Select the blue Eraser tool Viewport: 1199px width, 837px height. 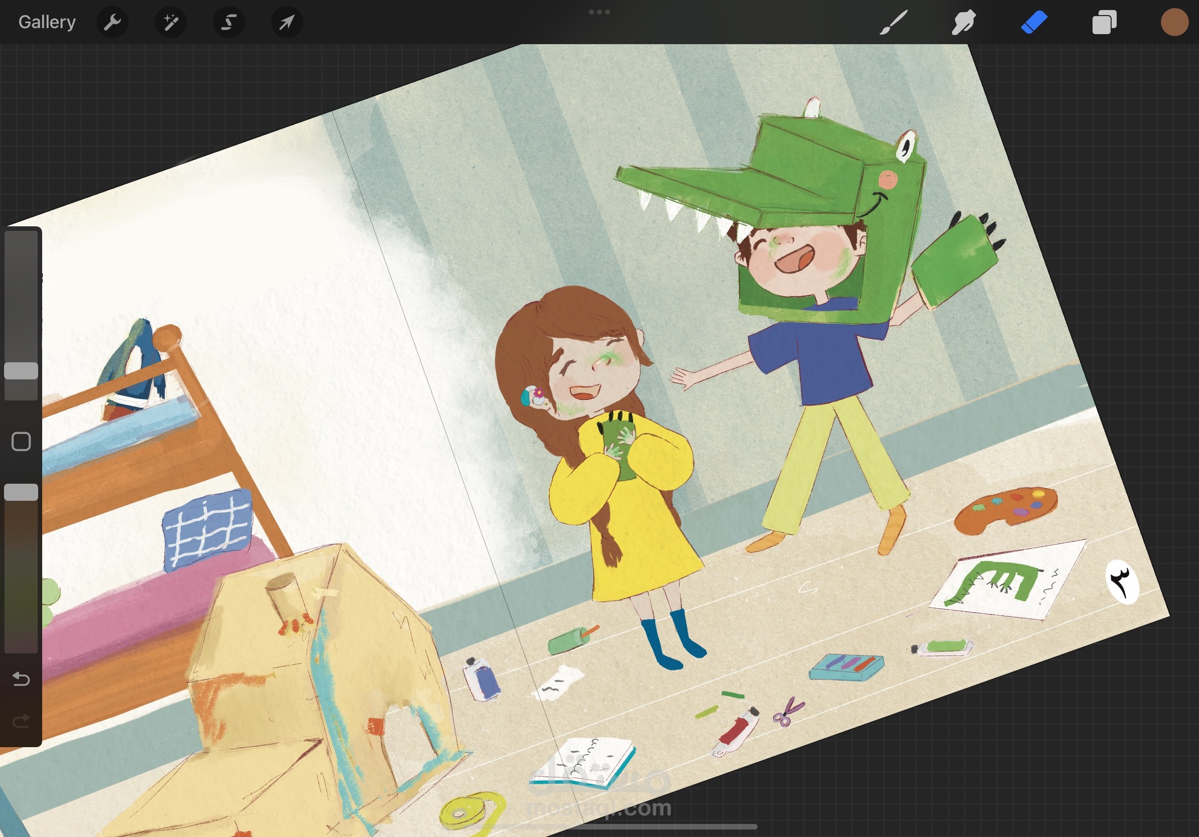tap(1034, 23)
